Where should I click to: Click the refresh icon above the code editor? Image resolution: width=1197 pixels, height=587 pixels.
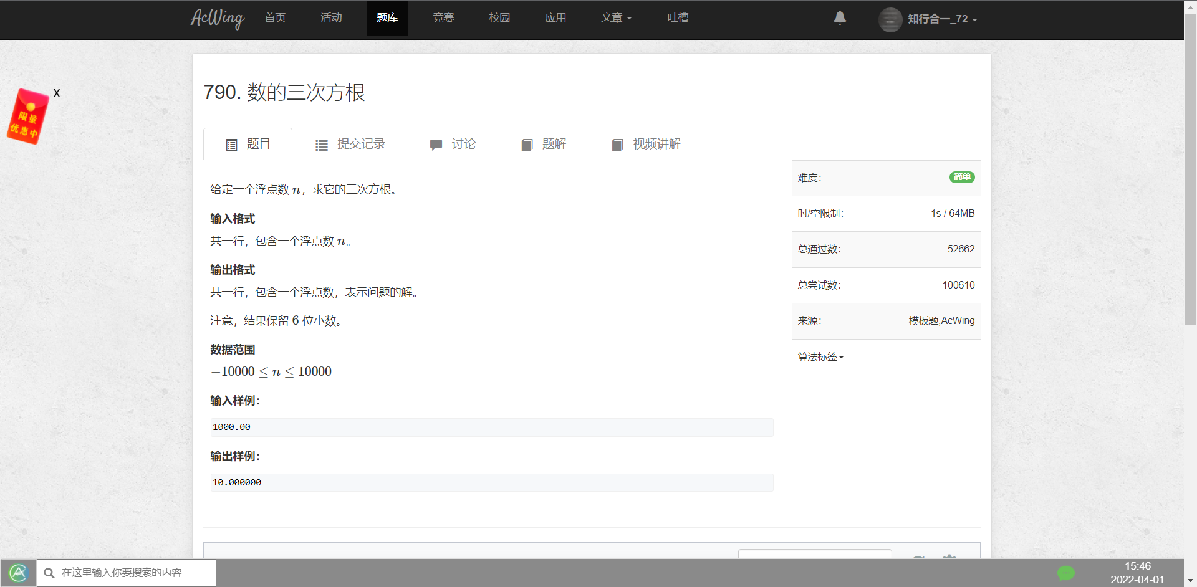[918, 559]
